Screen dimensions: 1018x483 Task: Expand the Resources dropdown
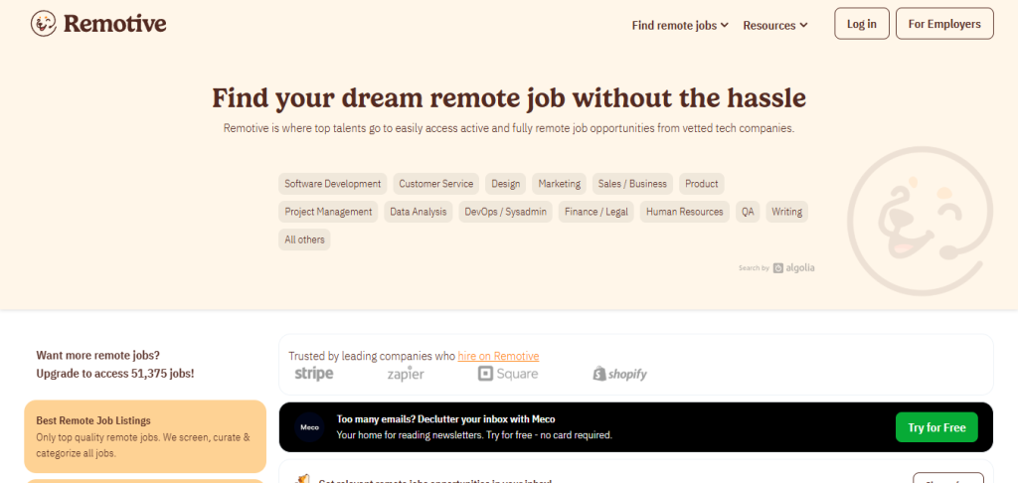pyautogui.click(x=775, y=25)
